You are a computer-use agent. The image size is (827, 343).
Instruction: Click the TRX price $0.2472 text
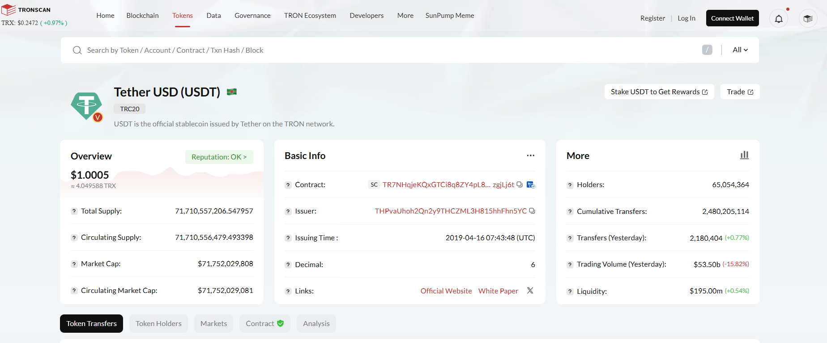[20, 23]
